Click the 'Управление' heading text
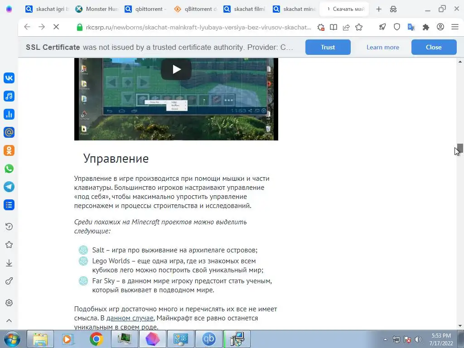 [116, 159]
